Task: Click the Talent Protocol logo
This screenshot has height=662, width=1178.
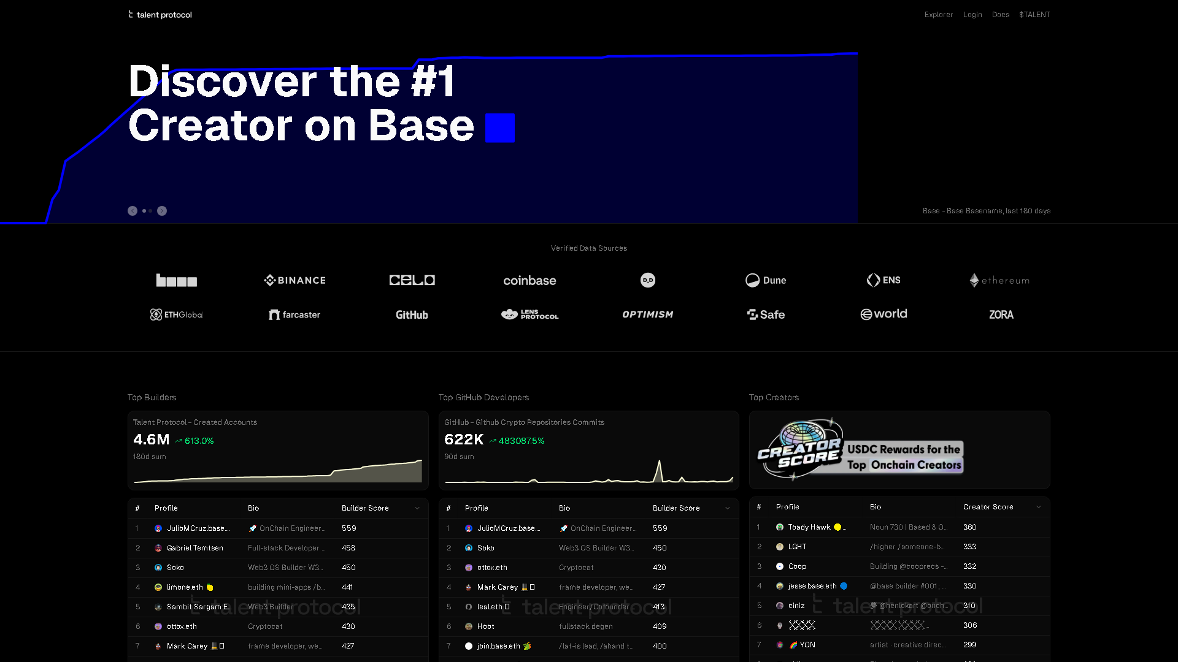Action: click(x=160, y=14)
